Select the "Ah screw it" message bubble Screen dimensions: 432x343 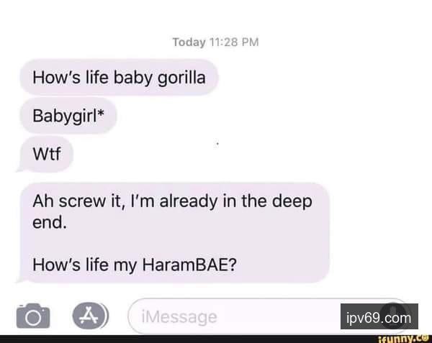click(x=173, y=233)
